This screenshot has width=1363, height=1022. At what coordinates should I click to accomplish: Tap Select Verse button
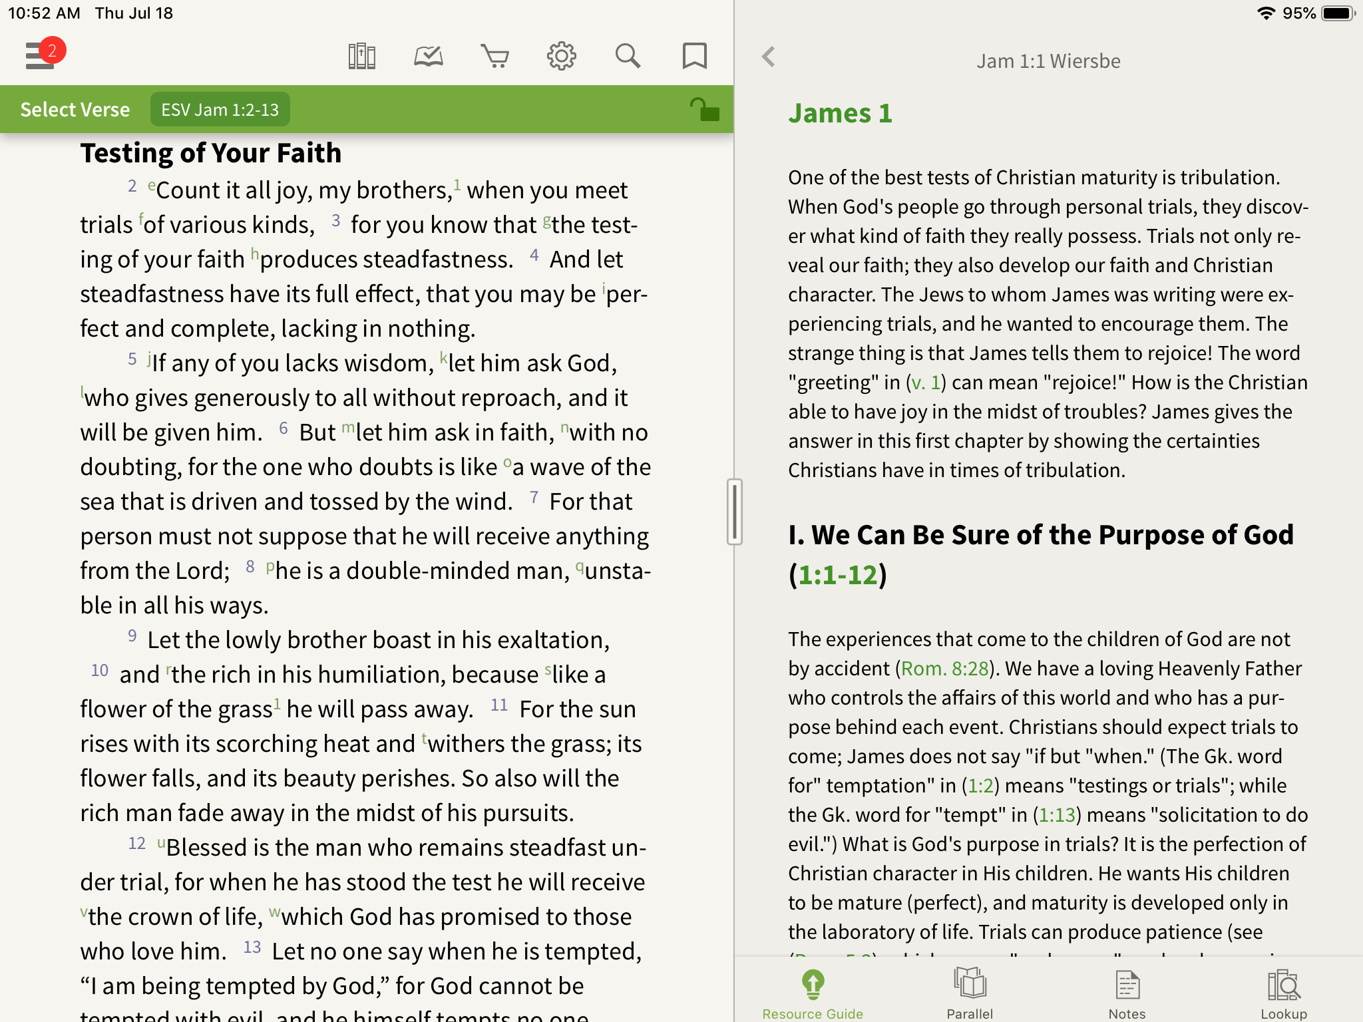tap(75, 110)
